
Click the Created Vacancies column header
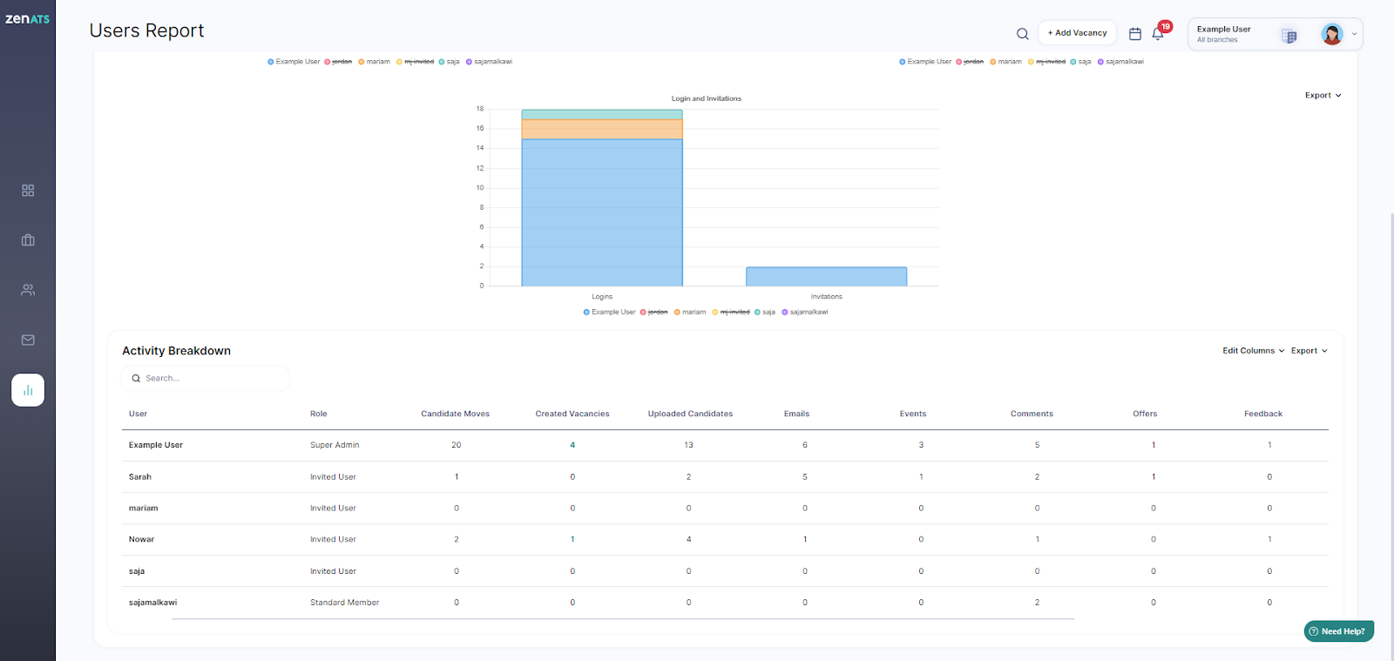[572, 414]
